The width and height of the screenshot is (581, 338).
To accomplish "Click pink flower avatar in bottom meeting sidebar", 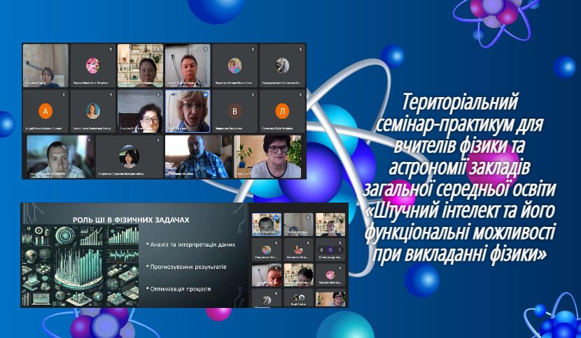I will [330, 274].
